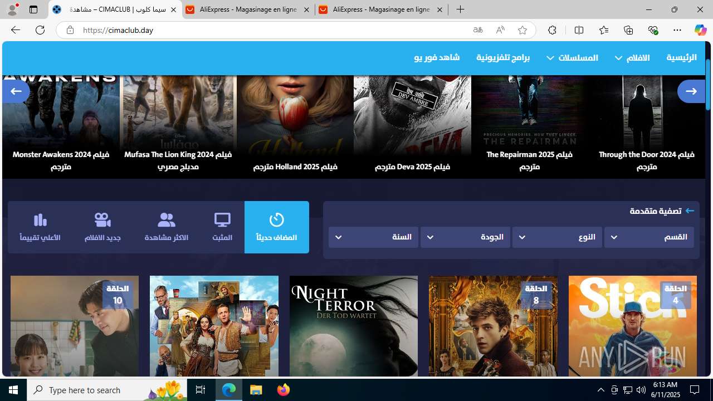Close the CIMACLUB tab
The height and width of the screenshot is (401, 713).
(173, 10)
